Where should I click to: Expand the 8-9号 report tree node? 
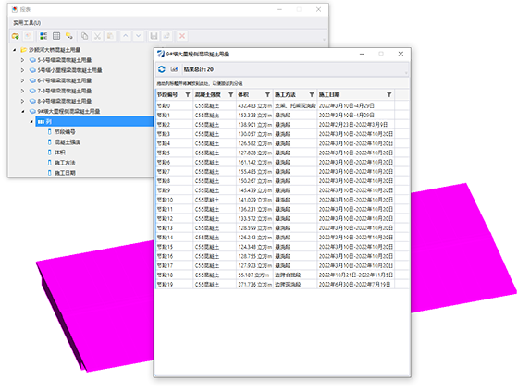22,101
